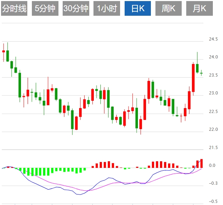Click the rightmost red MACD histogram bar
The height and width of the screenshot is (205, 223).
pos(201,163)
